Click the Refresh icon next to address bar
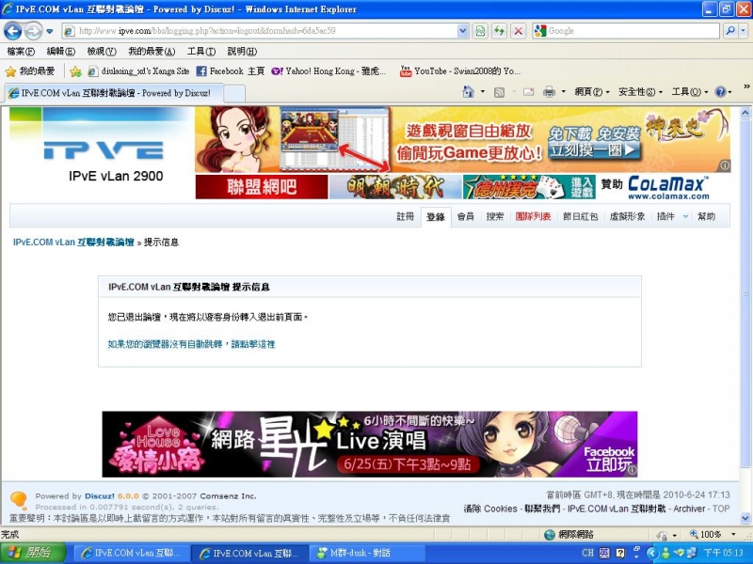 click(x=498, y=31)
